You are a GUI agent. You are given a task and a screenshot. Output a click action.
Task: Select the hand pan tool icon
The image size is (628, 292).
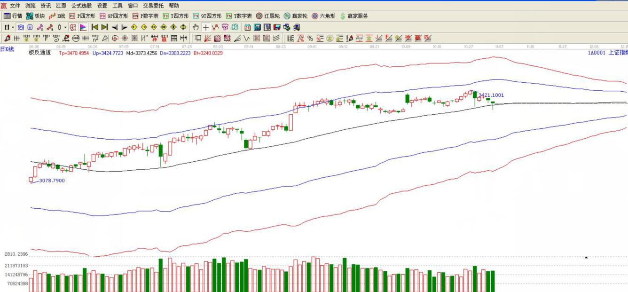tap(196, 27)
